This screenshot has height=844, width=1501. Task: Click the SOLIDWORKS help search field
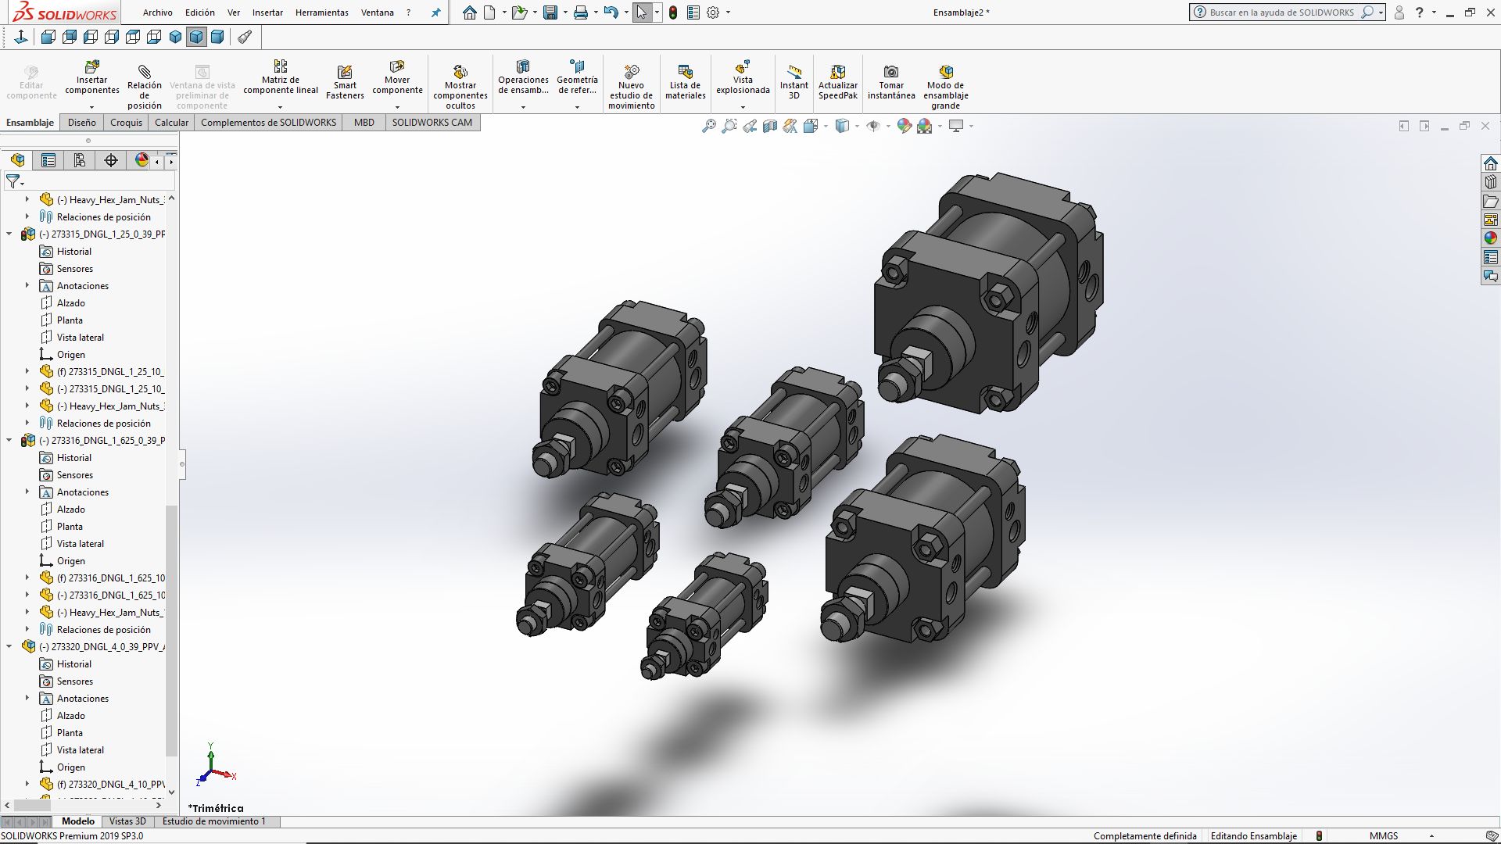1282,13
